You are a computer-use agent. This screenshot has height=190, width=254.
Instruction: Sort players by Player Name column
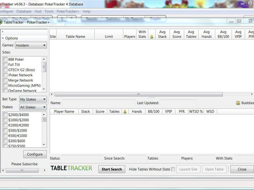tap(64, 112)
